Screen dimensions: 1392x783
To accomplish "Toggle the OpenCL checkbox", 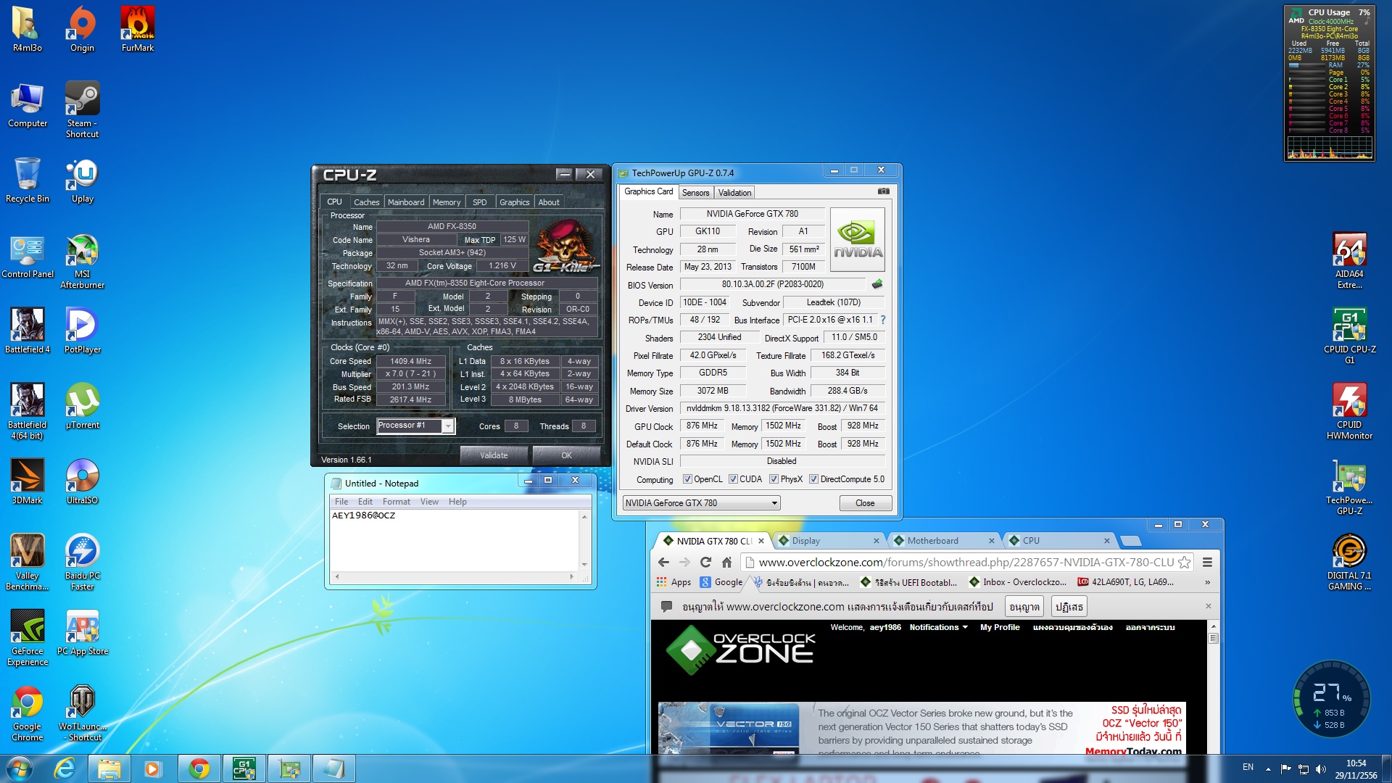I will pyautogui.click(x=687, y=479).
